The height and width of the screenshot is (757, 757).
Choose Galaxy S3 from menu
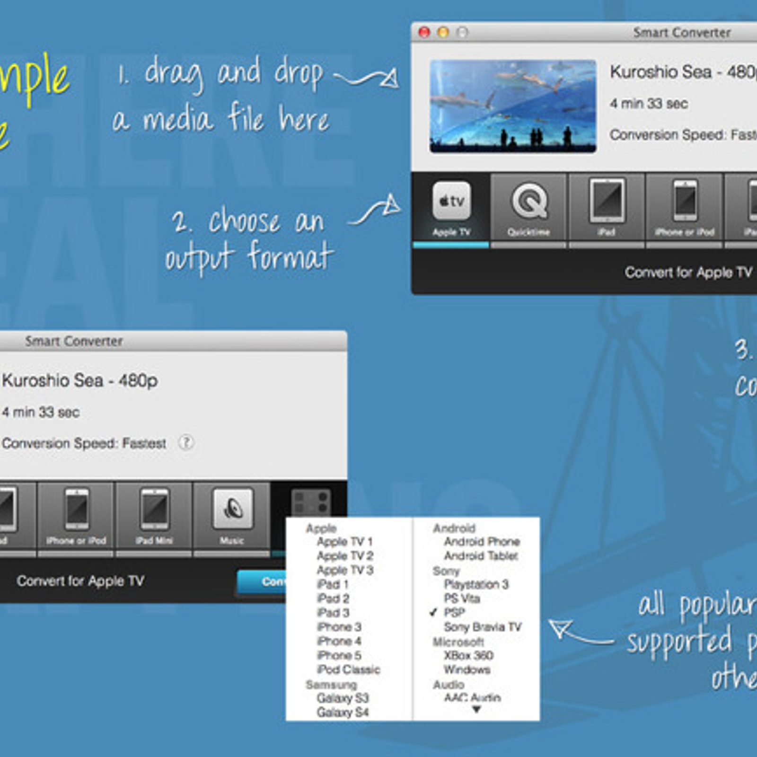[x=343, y=698]
